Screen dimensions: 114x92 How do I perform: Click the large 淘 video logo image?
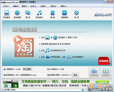click(24, 46)
